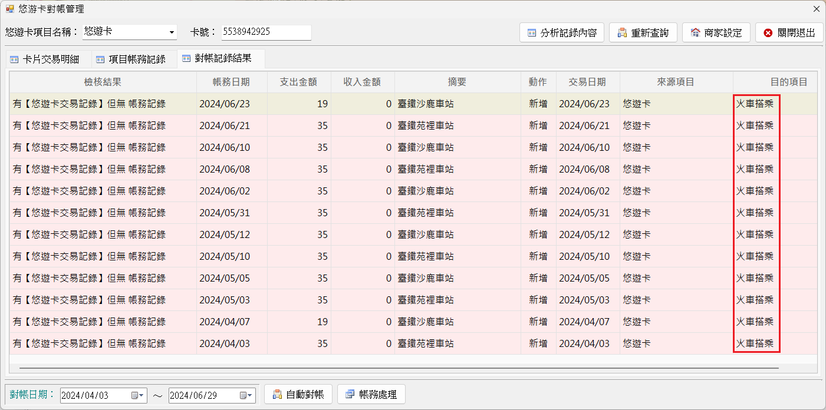Click the icon on the 自動對帳 button
Viewport: 826px width, 410px height.
(x=277, y=394)
